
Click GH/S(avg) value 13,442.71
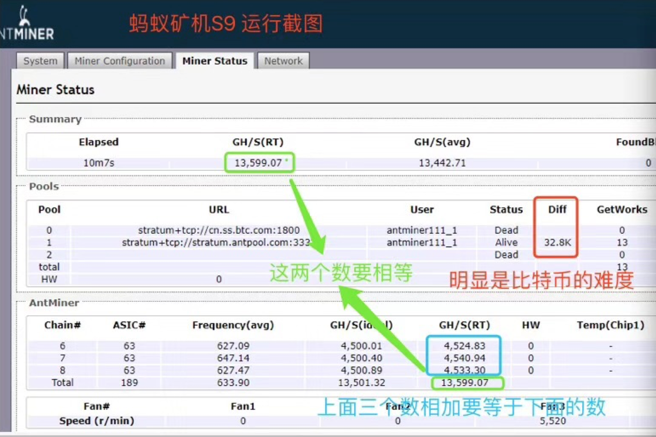pos(442,163)
